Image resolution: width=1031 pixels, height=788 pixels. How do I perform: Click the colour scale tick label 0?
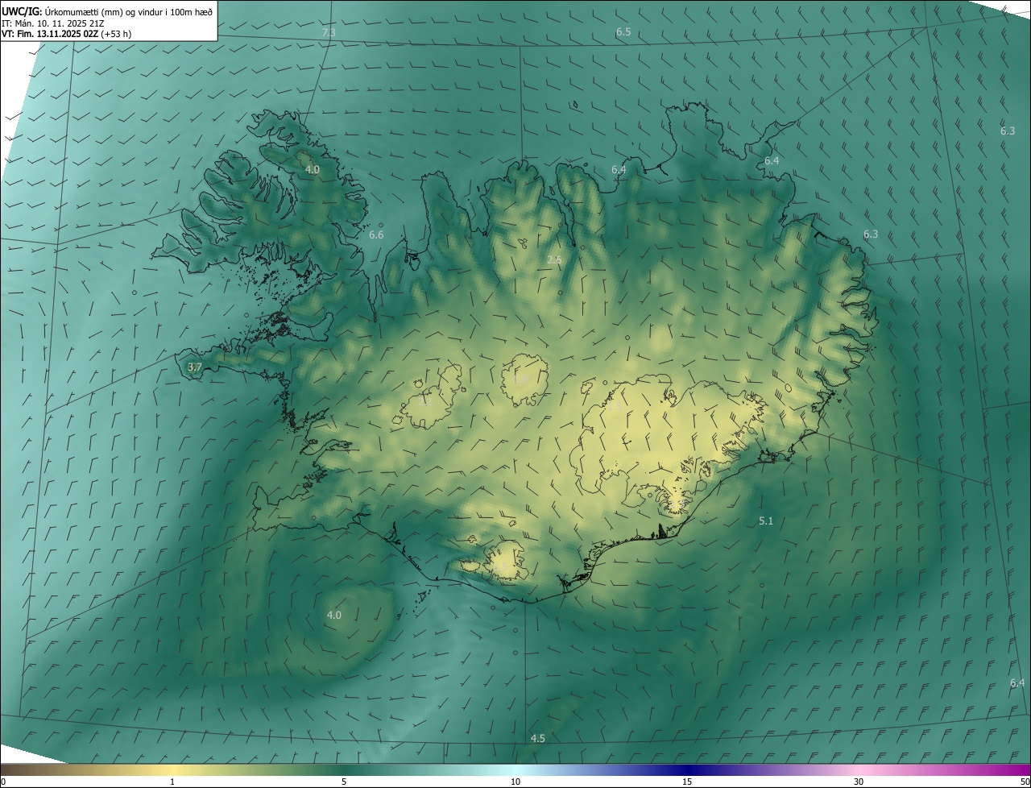pyautogui.click(x=3, y=782)
